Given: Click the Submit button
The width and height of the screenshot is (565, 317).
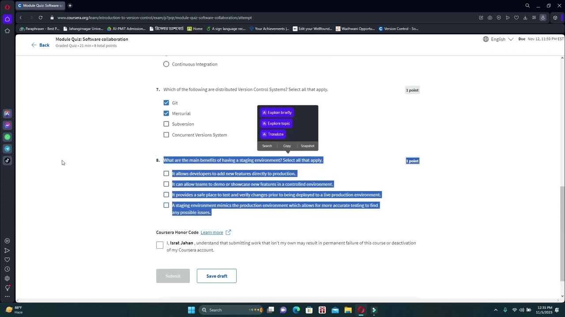Looking at the screenshot, I should click(x=173, y=276).
